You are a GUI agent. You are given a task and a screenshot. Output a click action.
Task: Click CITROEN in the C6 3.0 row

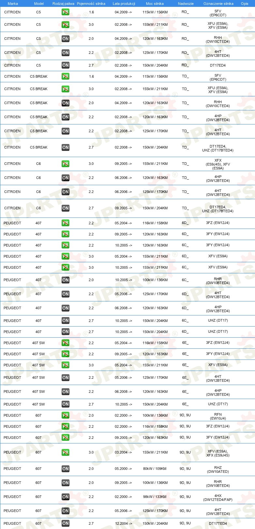pos(12,164)
